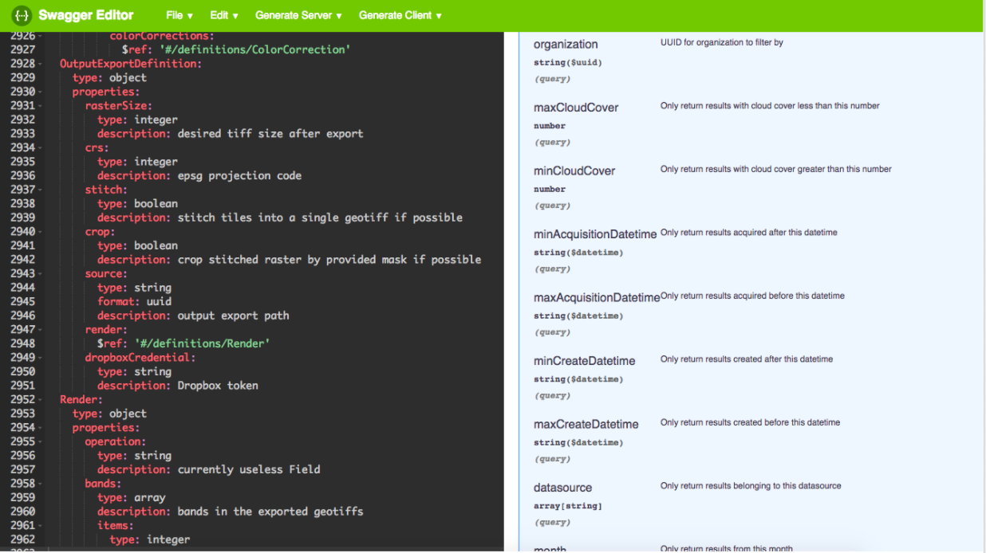The image size is (986, 553).
Task: Click the 'maxCreateDatetime' parameter name
Action: click(586, 425)
